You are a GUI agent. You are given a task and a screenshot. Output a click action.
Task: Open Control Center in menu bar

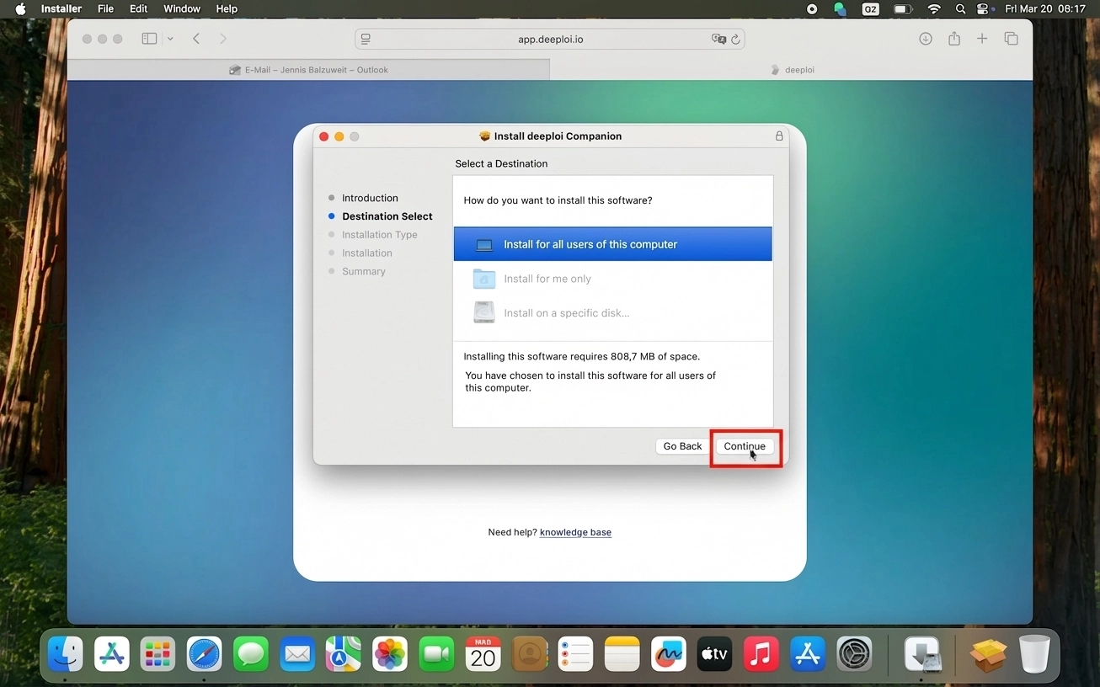coord(983,8)
